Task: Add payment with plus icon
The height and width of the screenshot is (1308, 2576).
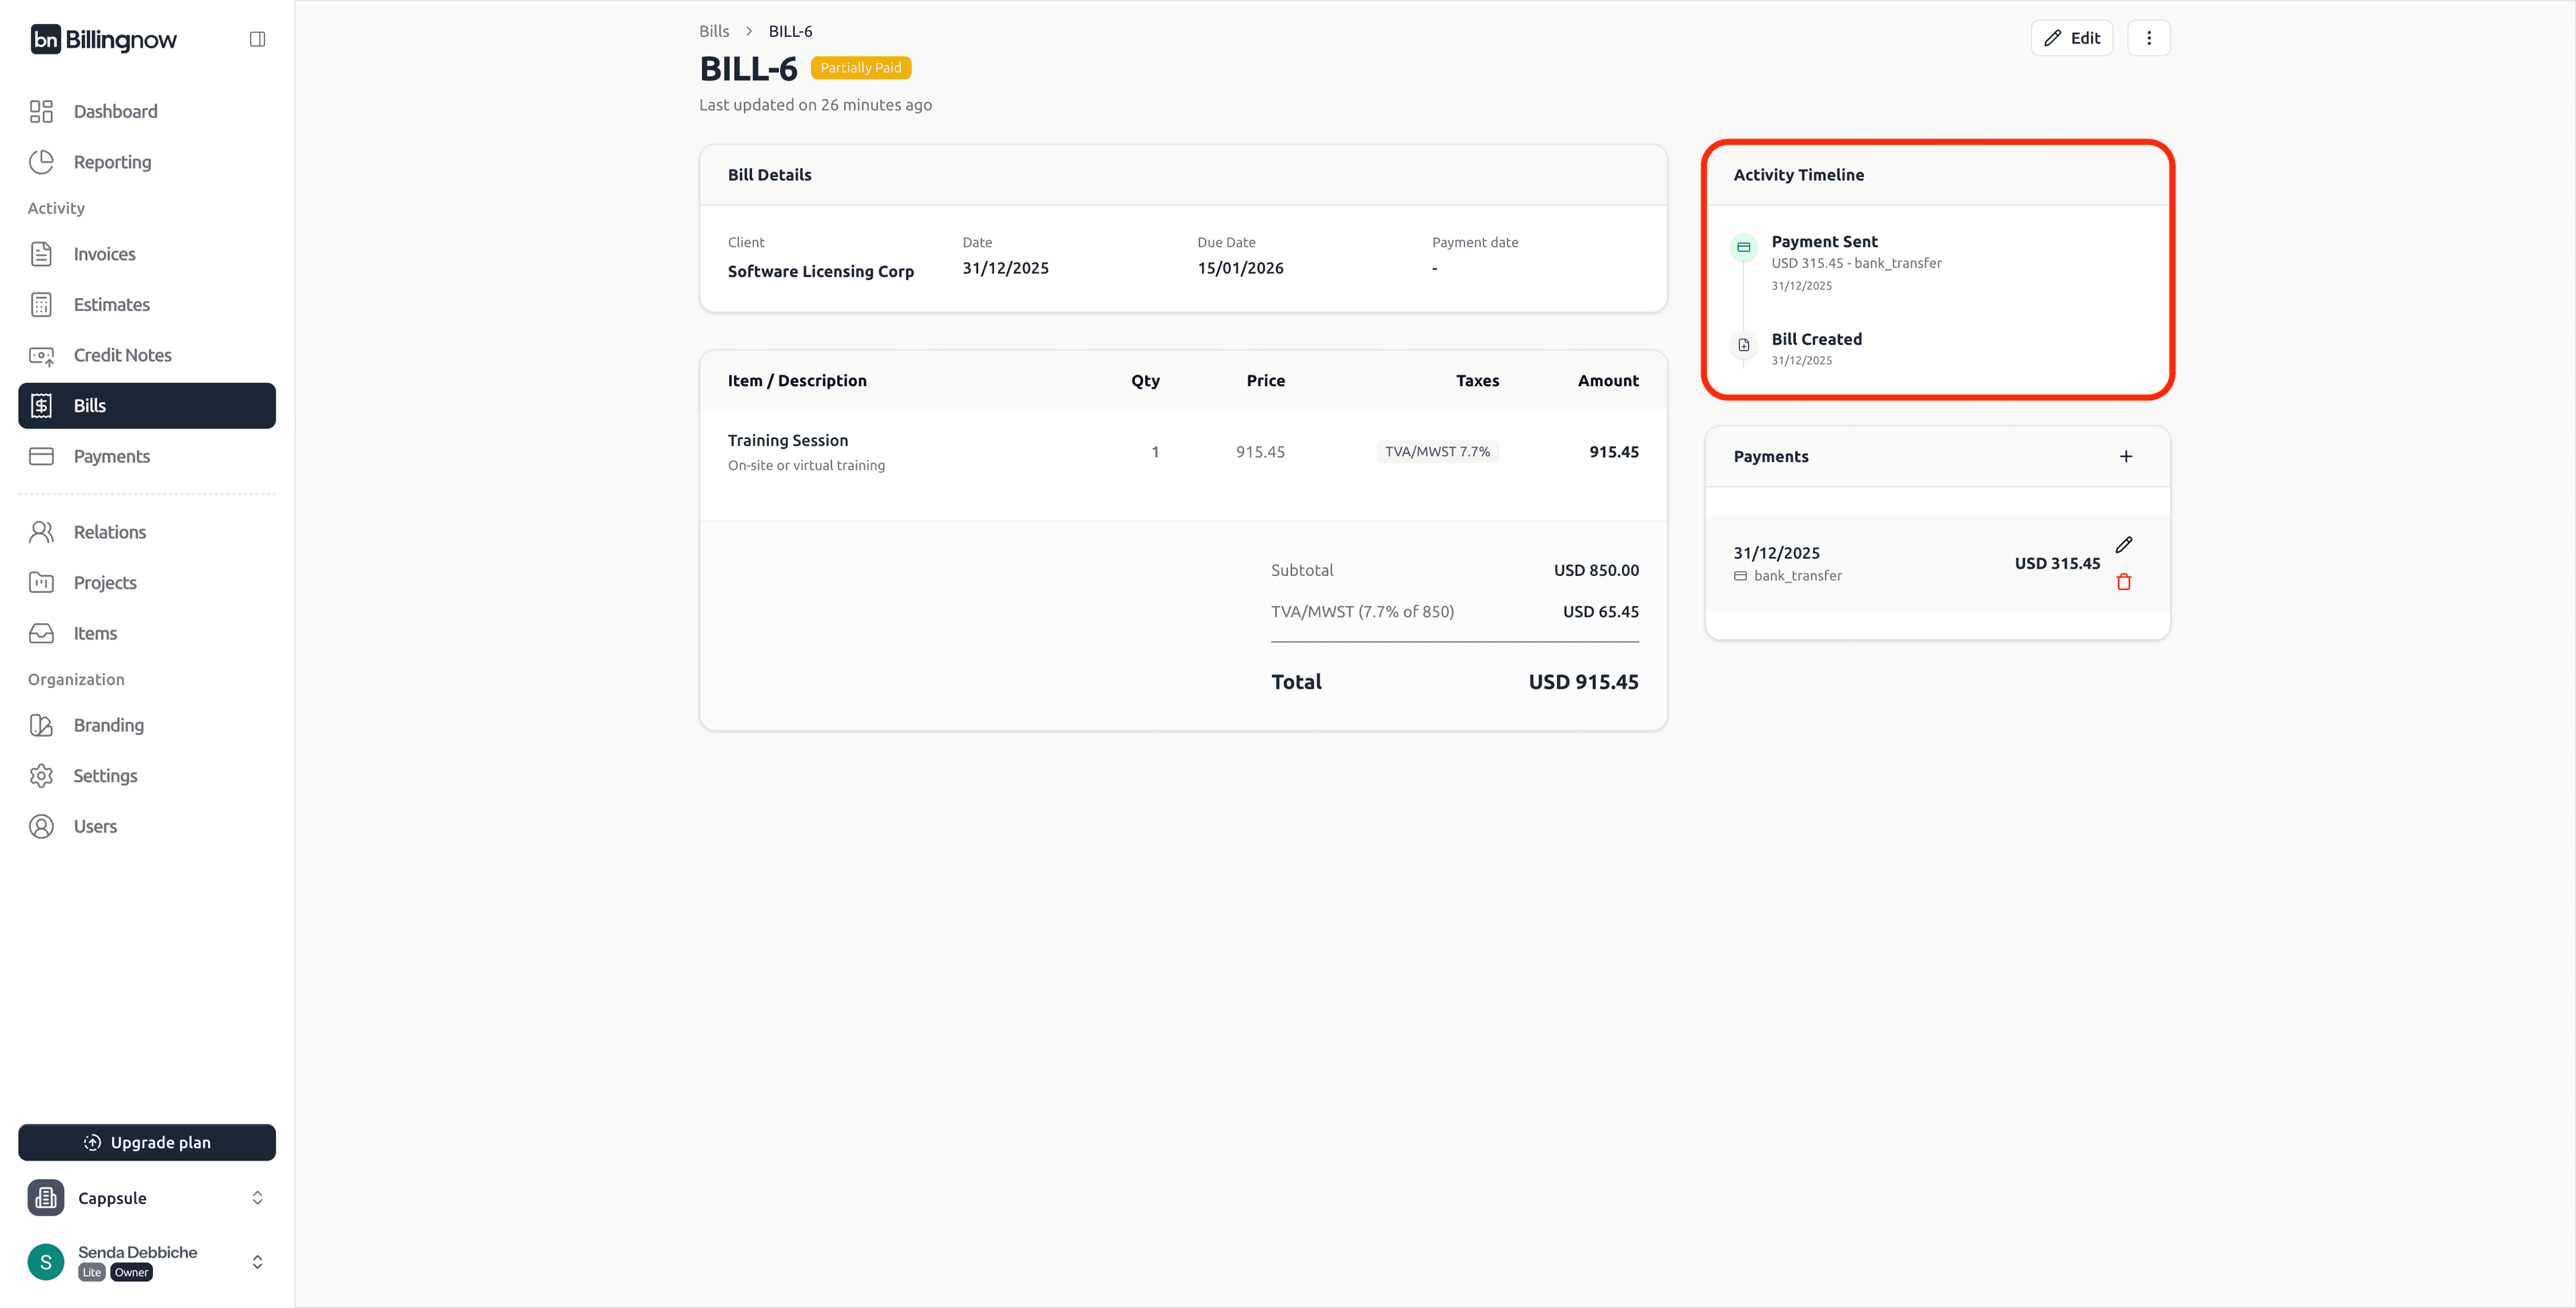Action: (x=2126, y=457)
